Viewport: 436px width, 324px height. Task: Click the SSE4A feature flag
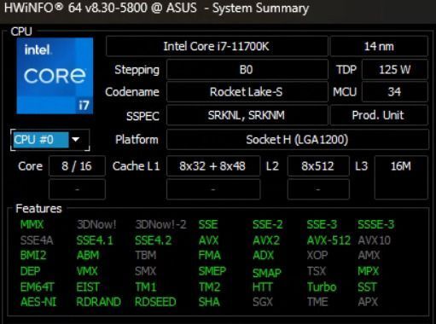37,240
